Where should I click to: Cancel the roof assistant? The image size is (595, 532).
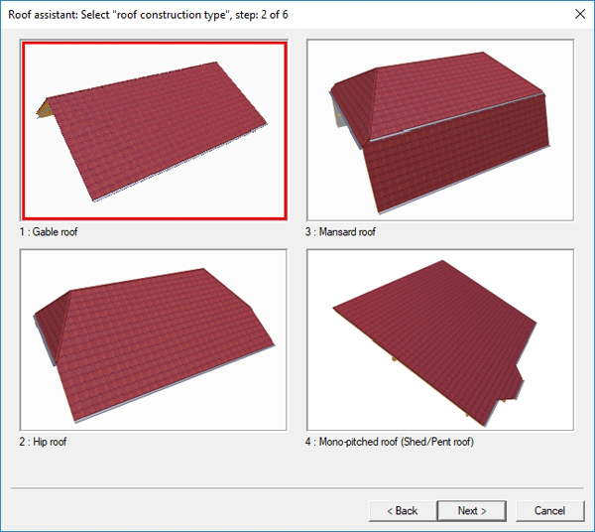click(x=549, y=510)
